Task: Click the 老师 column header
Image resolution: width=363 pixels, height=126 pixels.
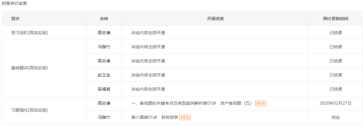Action: pos(104,19)
